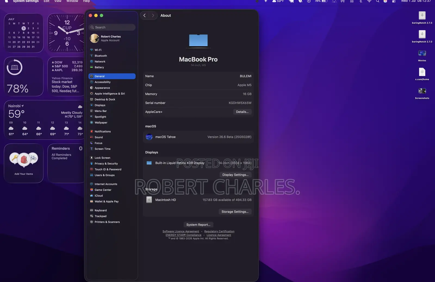Open Spotlight settings

click(112, 117)
